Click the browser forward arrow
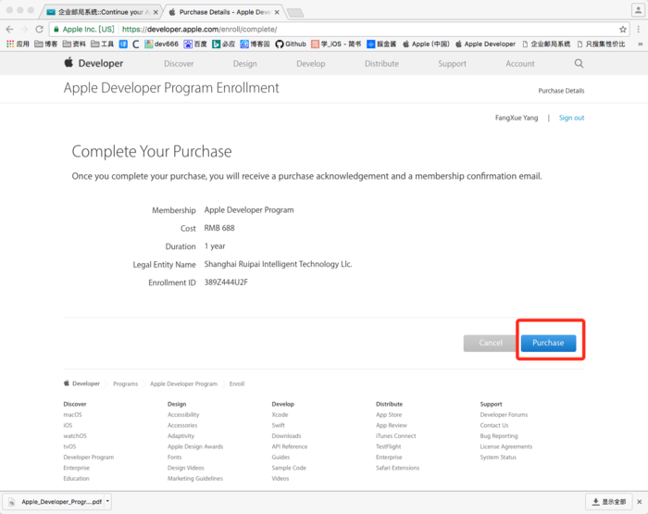The image size is (648, 514). point(24,30)
